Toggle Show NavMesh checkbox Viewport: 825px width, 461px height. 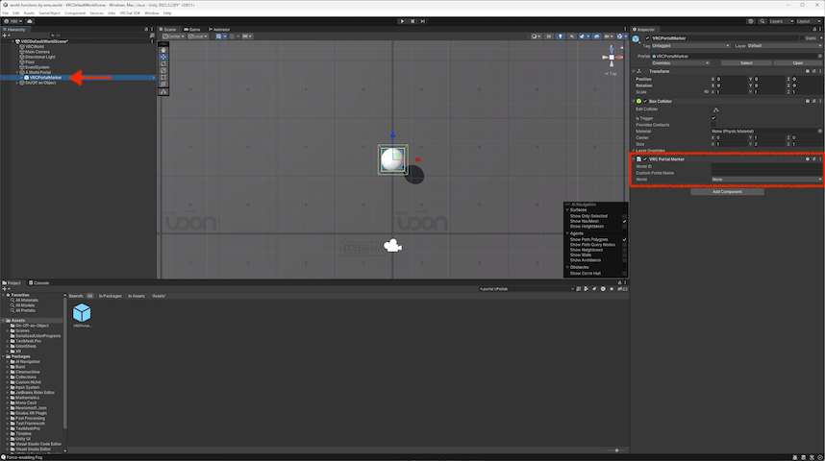(x=624, y=222)
